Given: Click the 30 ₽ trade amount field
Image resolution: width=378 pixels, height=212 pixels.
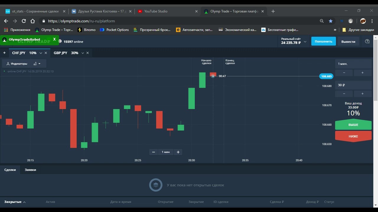Looking at the screenshot, I should [x=353, y=85].
